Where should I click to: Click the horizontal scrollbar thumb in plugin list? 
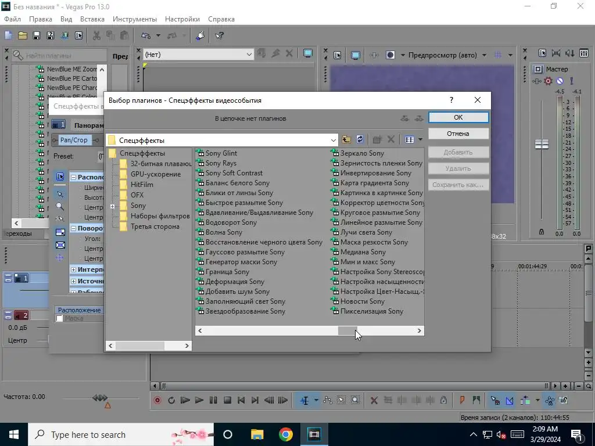[x=347, y=330]
